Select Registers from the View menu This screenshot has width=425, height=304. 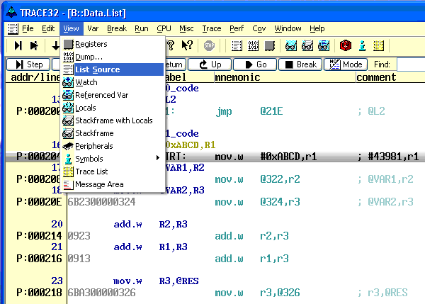tap(91, 44)
